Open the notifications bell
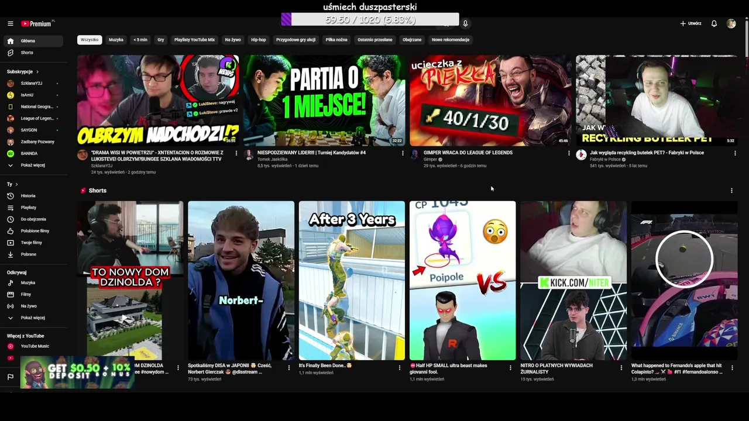Image resolution: width=749 pixels, height=421 pixels. 714,23
